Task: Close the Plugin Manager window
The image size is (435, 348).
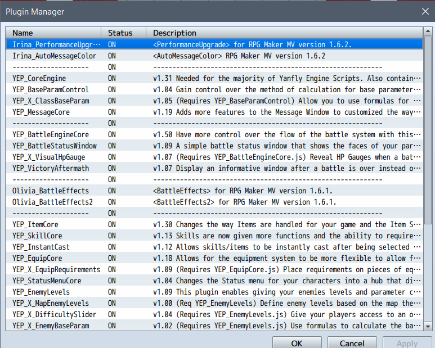Action: point(425,11)
